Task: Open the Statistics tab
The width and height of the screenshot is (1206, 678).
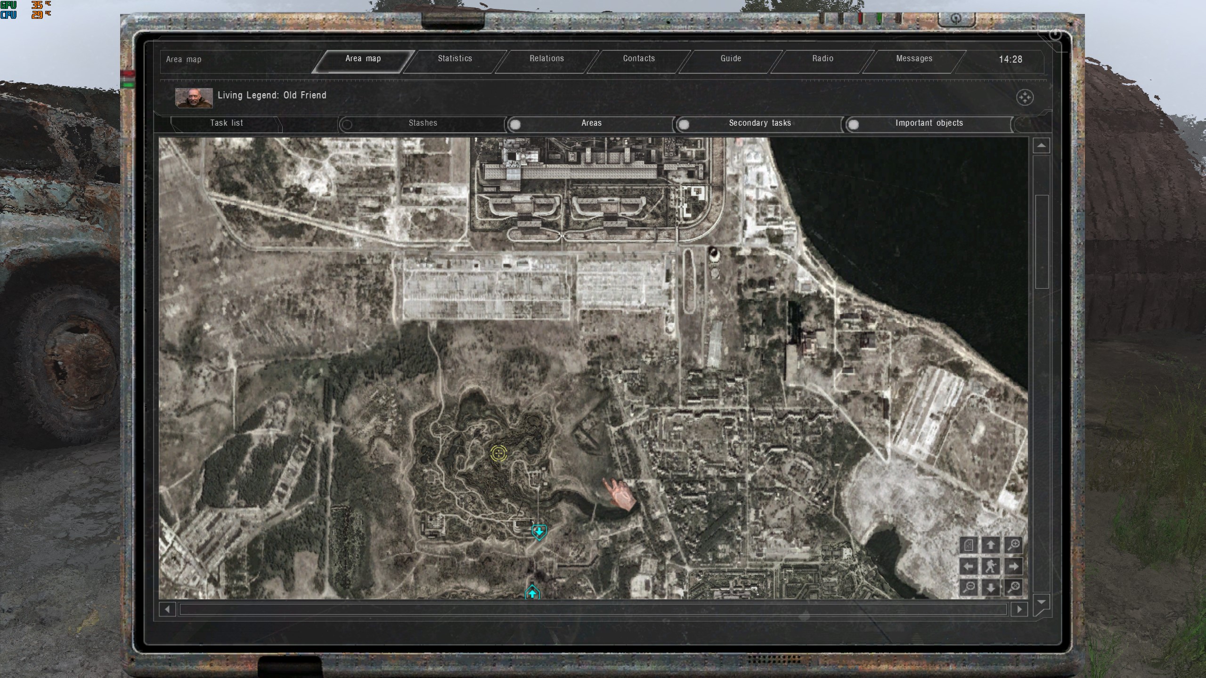Action: (x=455, y=59)
